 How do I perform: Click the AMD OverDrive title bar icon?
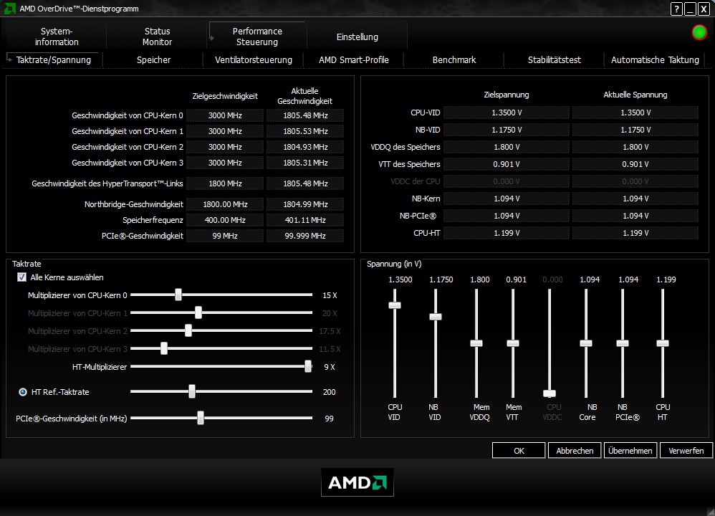9,8
